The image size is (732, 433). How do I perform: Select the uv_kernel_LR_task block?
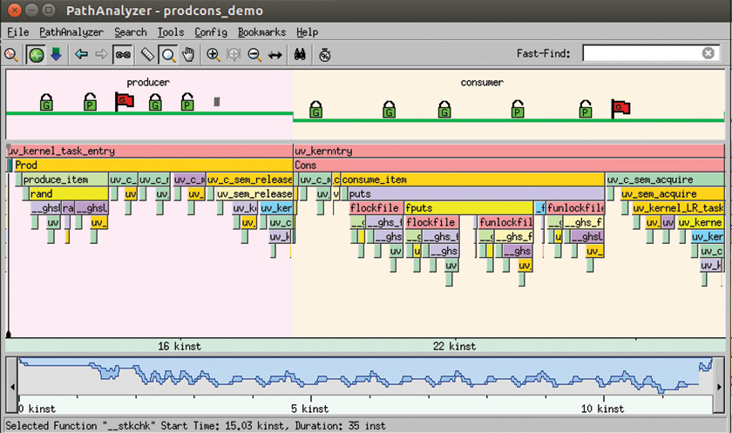coord(678,208)
